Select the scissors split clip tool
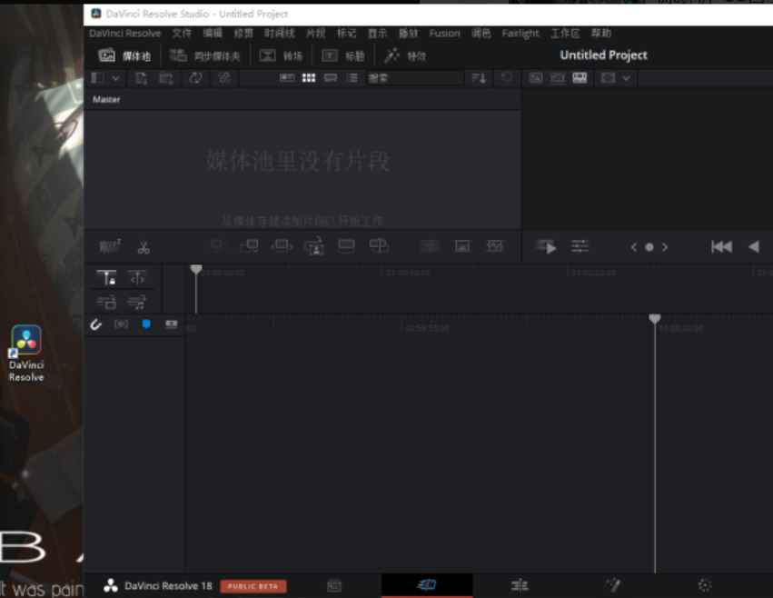 (143, 246)
